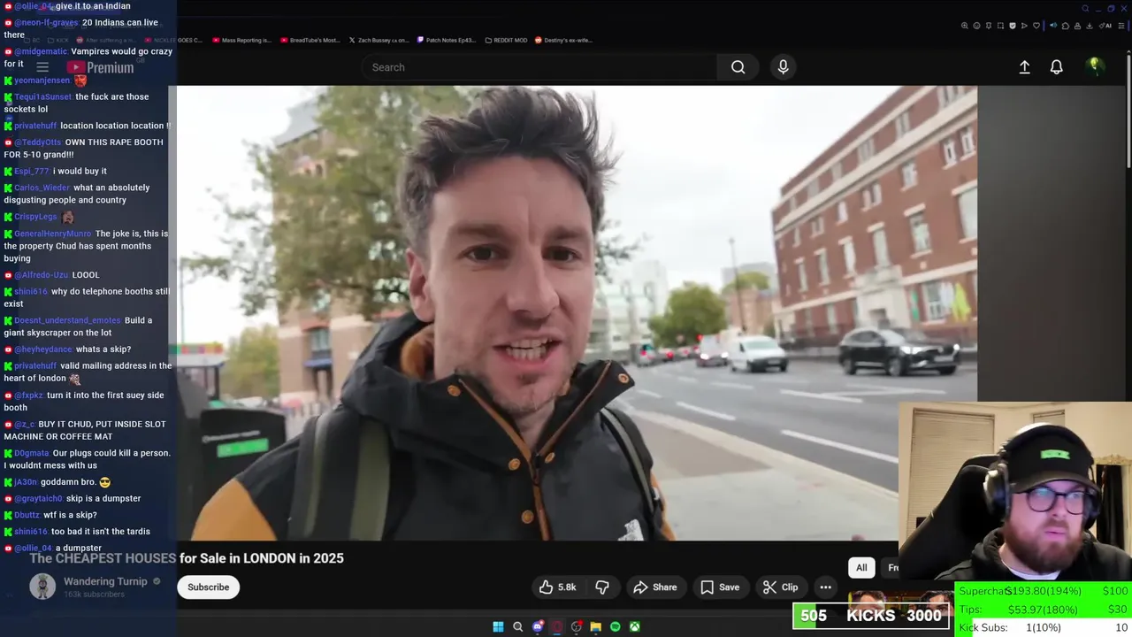Click chat username @Alfredo-Uzu
The height and width of the screenshot is (637, 1132).
point(41,274)
